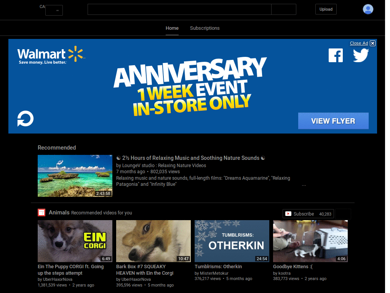Screen dimensions: 390x293
Task: Click the '376,217 views' text
Action: point(208,279)
